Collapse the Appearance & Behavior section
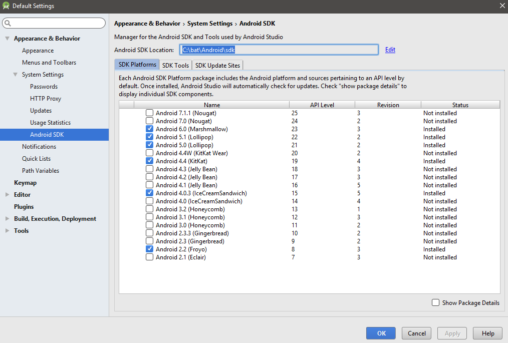The height and width of the screenshot is (343, 508). coord(7,39)
